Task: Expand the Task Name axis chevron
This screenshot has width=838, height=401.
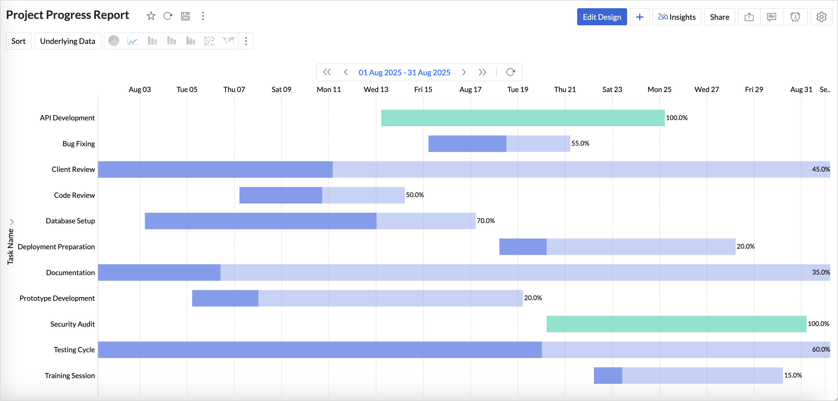Action: coord(12,222)
